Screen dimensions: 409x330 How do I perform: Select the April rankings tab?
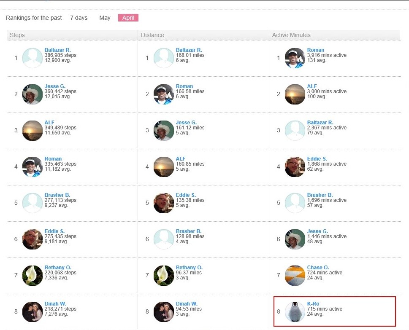point(128,18)
